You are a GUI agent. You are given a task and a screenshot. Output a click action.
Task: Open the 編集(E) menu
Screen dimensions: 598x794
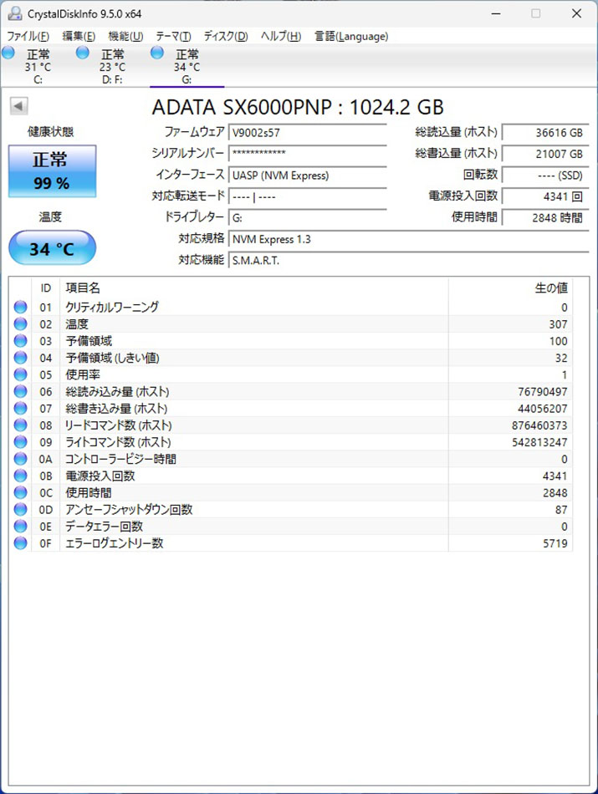pyautogui.click(x=79, y=37)
